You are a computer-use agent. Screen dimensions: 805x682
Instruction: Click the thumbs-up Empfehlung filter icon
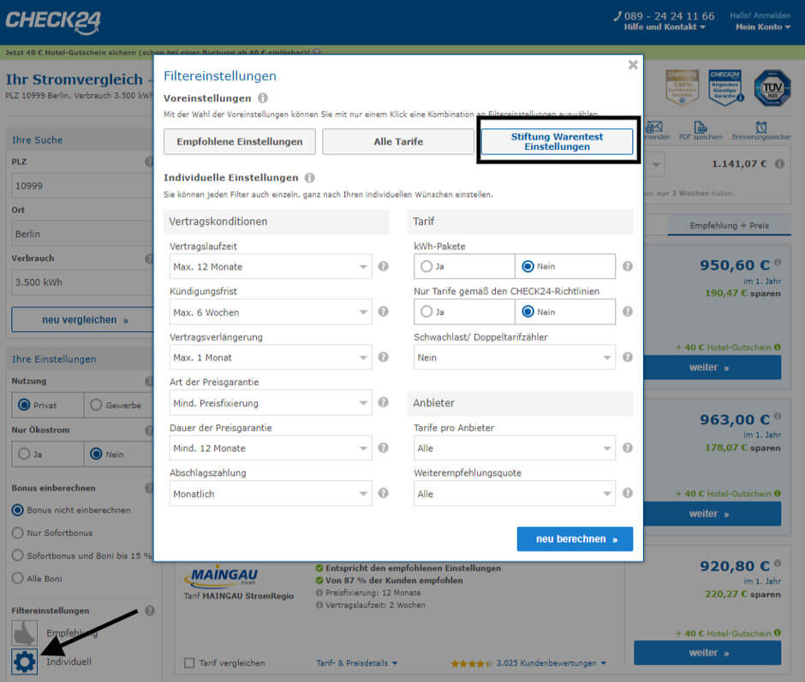pyautogui.click(x=24, y=632)
